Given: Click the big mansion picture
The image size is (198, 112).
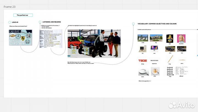Looking at the screenshot, I should [156, 38].
